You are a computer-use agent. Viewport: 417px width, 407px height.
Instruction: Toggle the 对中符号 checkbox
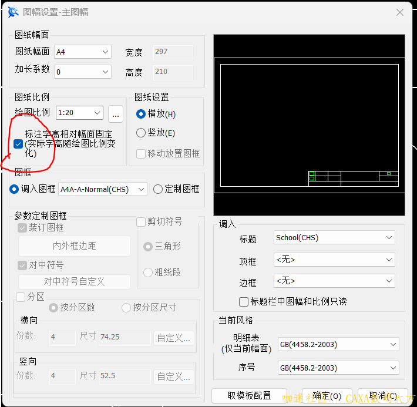click(x=22, y=265)
